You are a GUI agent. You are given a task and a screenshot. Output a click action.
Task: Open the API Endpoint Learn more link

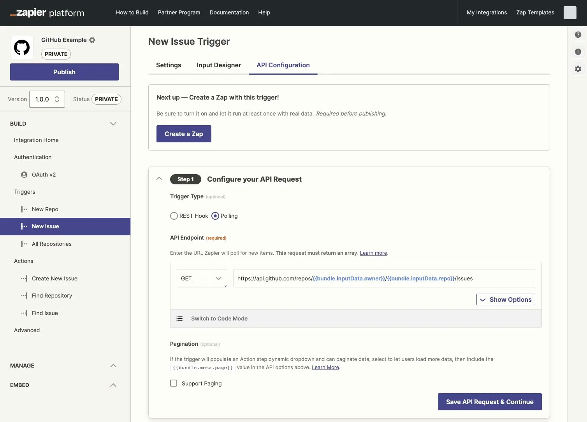(x=373, y=253)
